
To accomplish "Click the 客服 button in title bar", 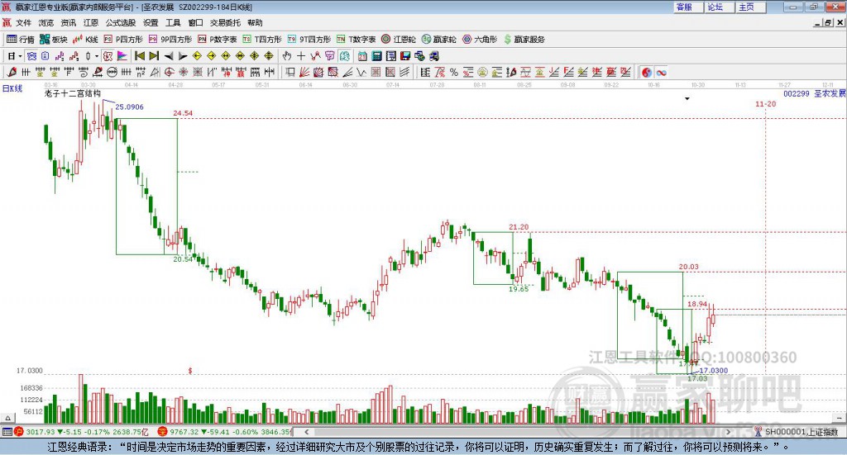I will click(x=687, y=7).
